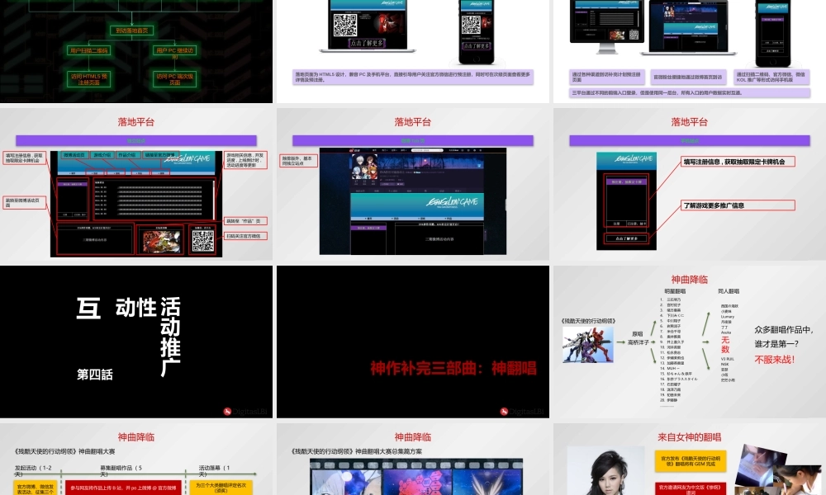Open the 落地平台 slide with many red callout boxes
Viewport: 826px width, 495px height.
point(136,184)
